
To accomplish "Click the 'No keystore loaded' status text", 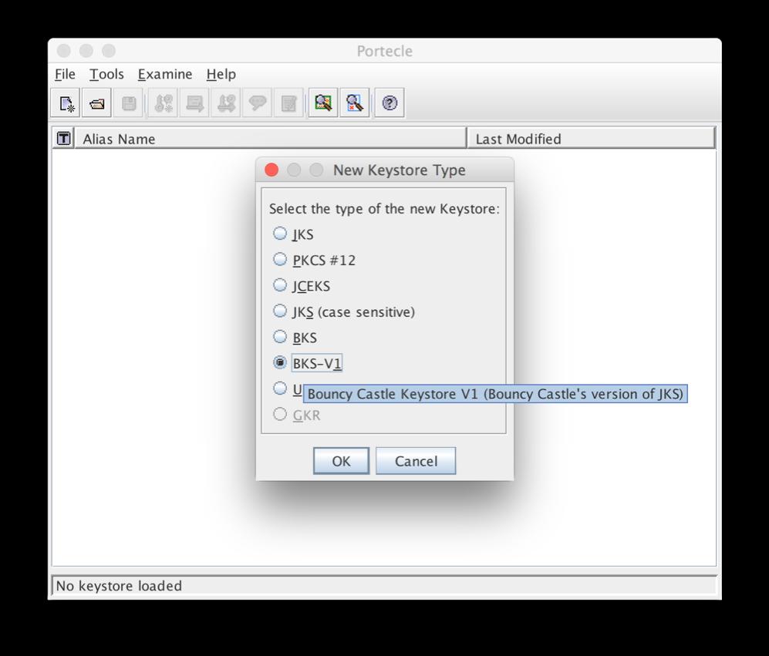I will point(119,586).
